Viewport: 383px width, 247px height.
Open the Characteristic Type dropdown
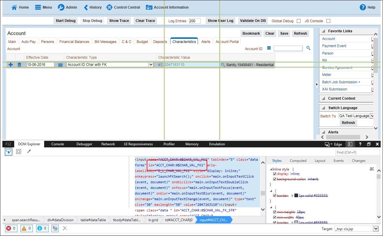(150, 64)
